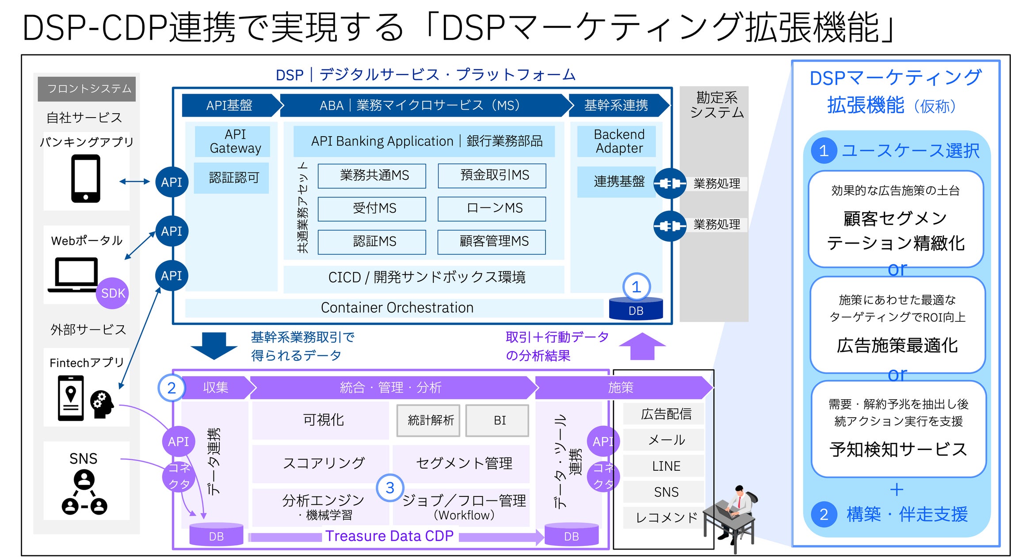1011x557 pixels.
Task: Click the SNS network people icon
Action: [x=84, y=492]
